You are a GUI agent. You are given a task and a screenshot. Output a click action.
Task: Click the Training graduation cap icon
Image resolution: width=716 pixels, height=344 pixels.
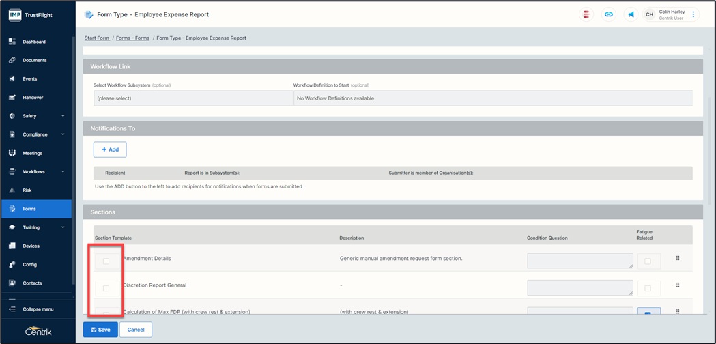pyautogui.click(x=12, y=227)
